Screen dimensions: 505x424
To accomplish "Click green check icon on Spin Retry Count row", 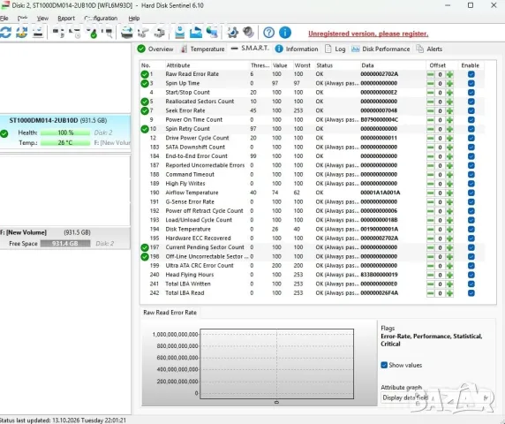I will click(145, 129).
